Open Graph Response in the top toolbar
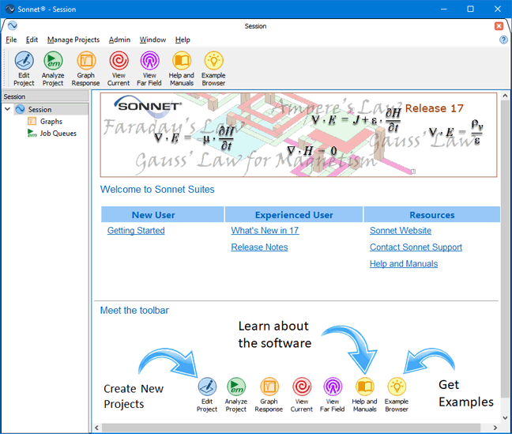This screenshot has width=512, height=434. point(85,68)
